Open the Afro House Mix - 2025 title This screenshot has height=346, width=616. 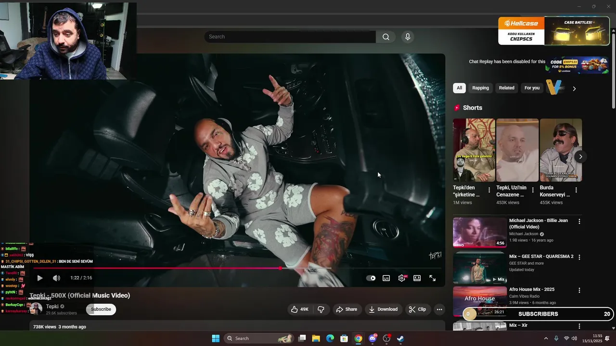pyautogui.click(x=532, y=290)
